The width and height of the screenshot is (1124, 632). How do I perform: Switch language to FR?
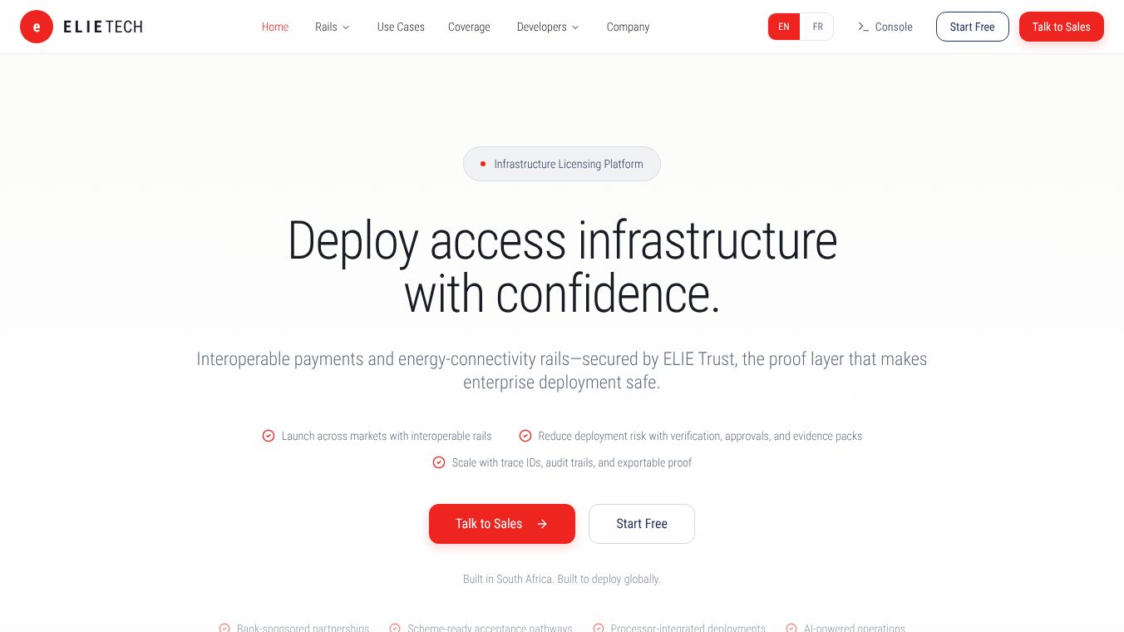(817, 27)
